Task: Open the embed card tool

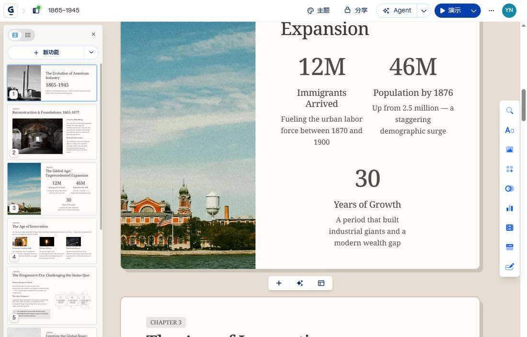Action: [x=510, y=247]
